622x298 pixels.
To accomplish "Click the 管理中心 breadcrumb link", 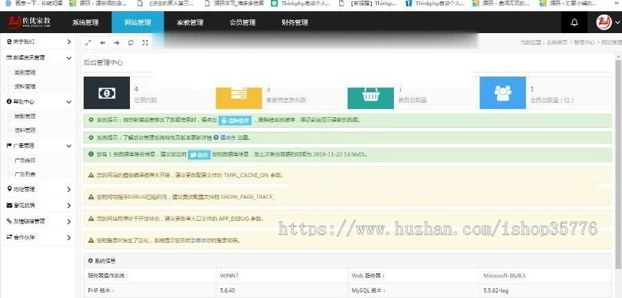I will 585,42.
